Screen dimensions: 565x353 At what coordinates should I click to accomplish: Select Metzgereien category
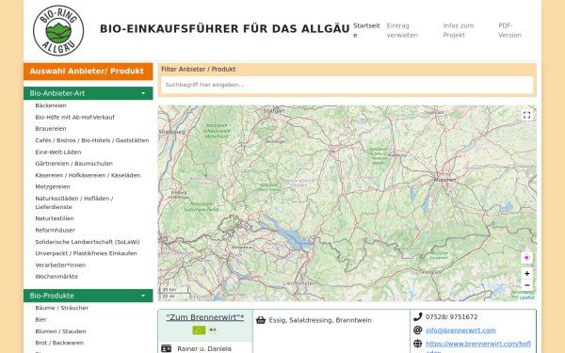(x=53, y=187)
